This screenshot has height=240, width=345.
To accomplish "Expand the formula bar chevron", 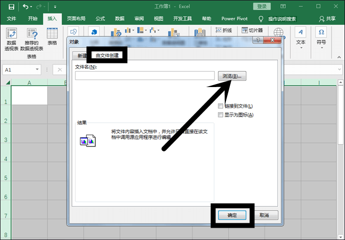I will point(340,70).
